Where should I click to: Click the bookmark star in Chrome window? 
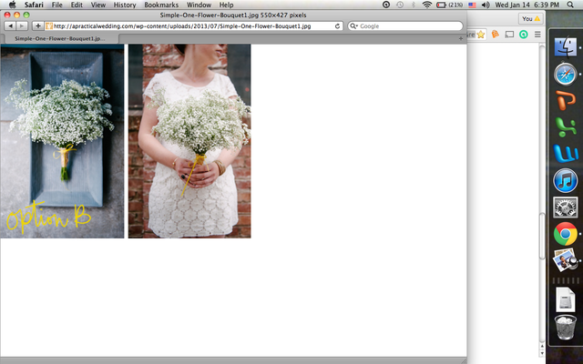(481, 35)
